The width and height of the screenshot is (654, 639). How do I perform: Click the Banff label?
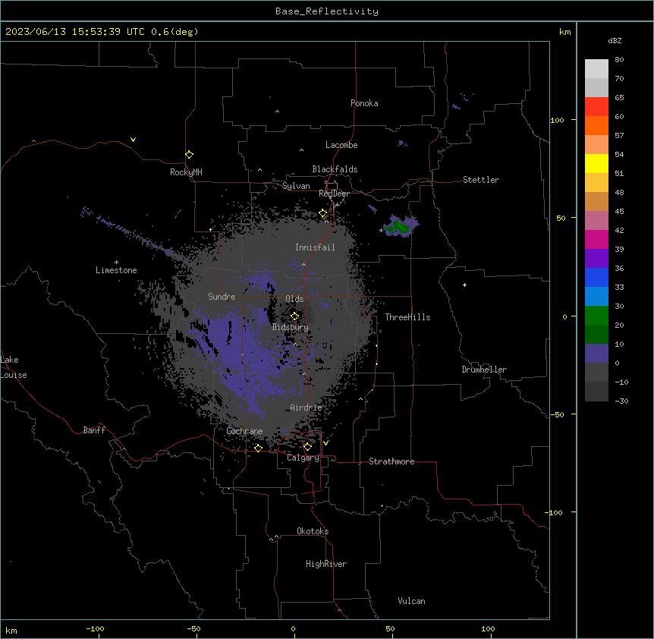coord(94,430)
